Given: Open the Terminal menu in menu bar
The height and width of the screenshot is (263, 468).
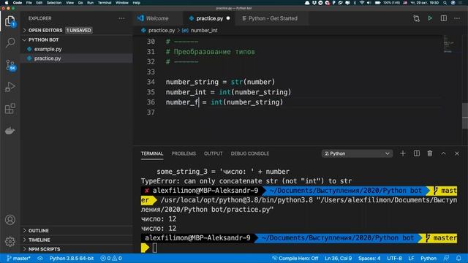Looking at the screenshot, I should point(105,3).
